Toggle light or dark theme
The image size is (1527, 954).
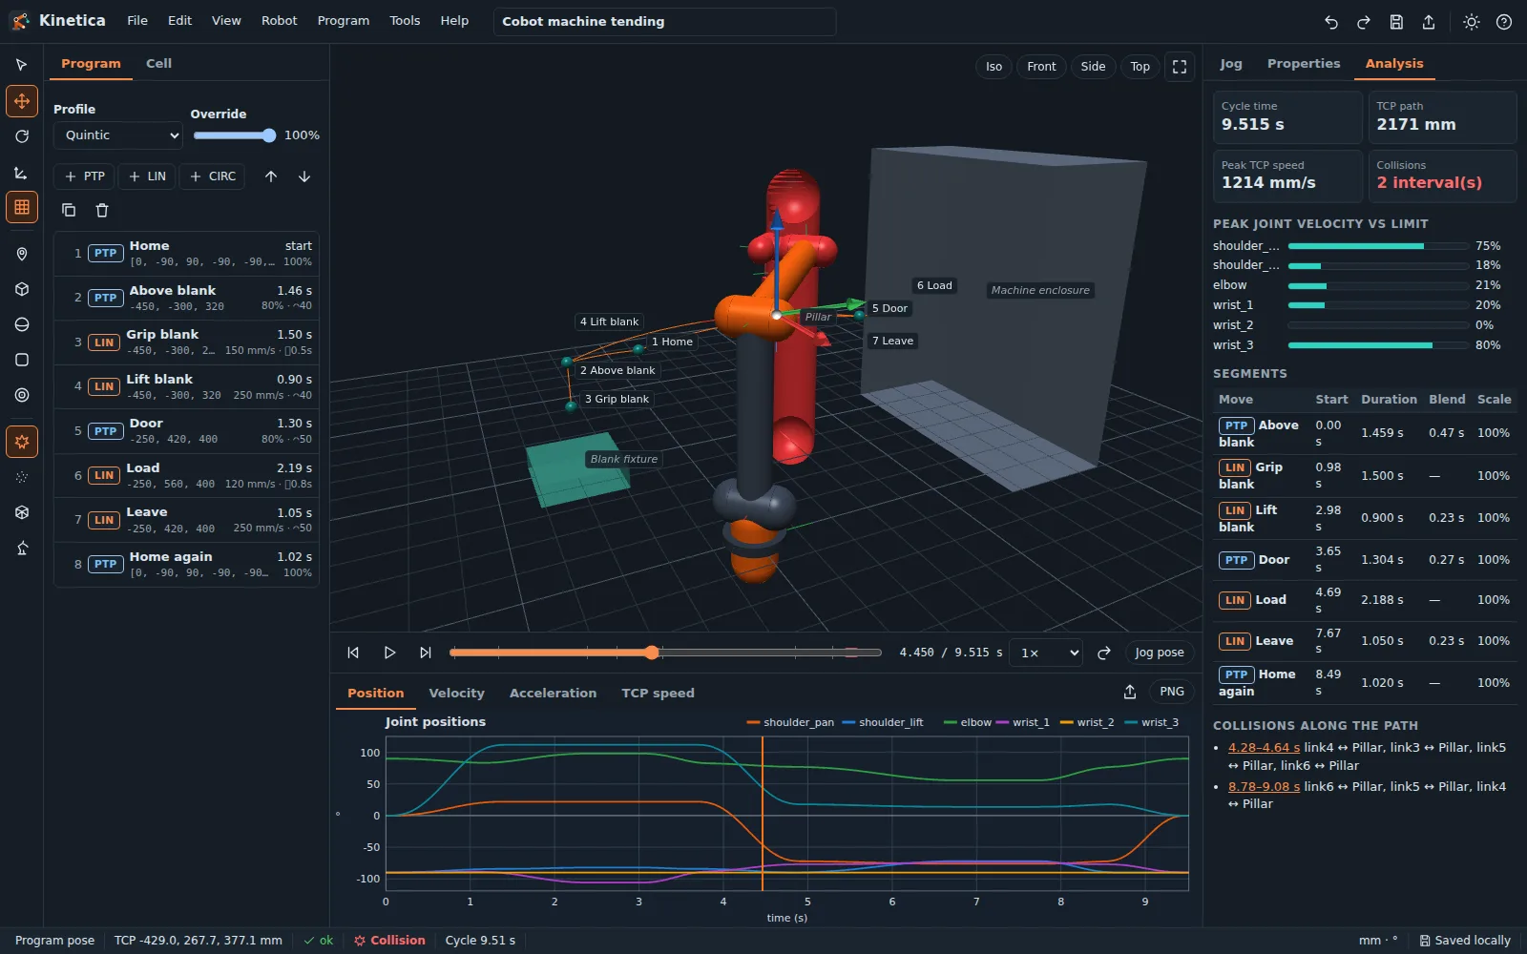click(x=1472, y=22)
